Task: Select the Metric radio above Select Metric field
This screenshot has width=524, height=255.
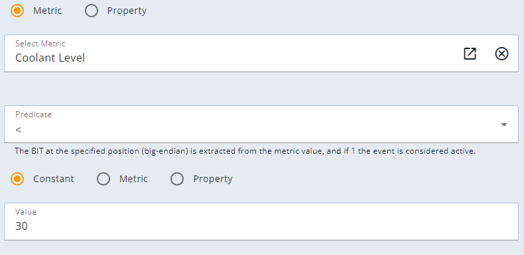Action: click(17, 11)
